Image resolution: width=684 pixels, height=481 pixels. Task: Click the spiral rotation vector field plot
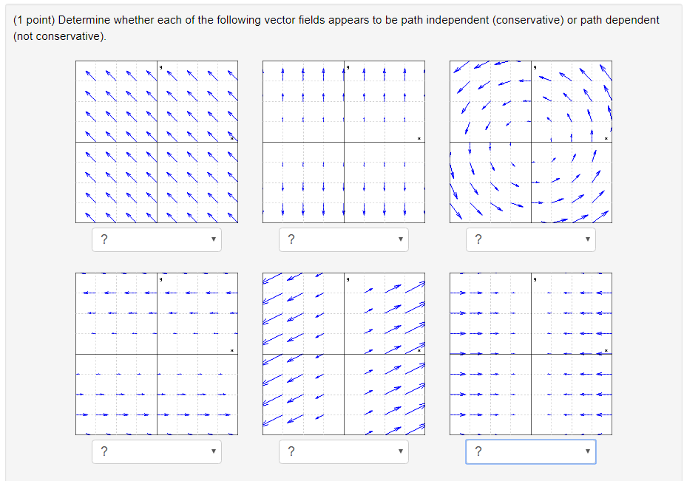pos(531,140)
